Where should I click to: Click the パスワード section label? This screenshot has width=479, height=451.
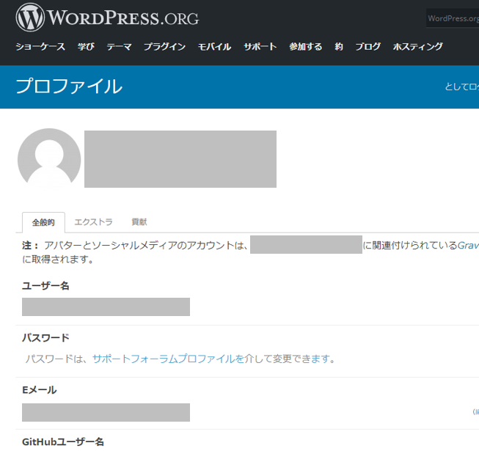point(45,338)
